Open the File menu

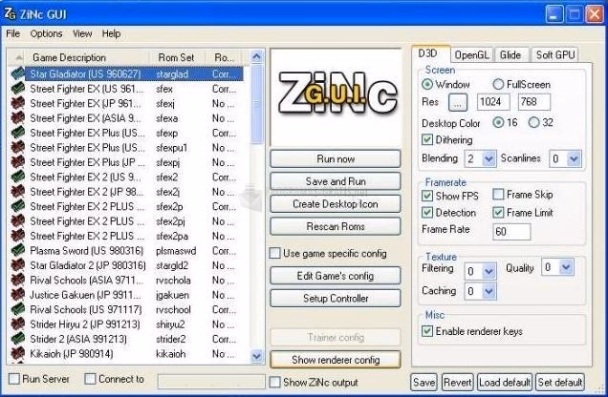(x=12, y=33)
